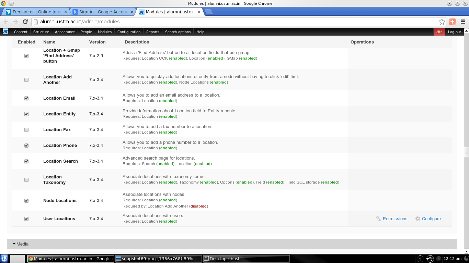This screenshot has width=469, height=263.
Task: Click the AT home icon in admin toolbar
Action: point(5,32)
